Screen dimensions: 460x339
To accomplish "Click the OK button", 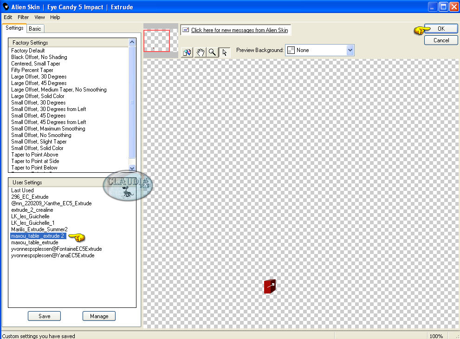I will 441,28.
